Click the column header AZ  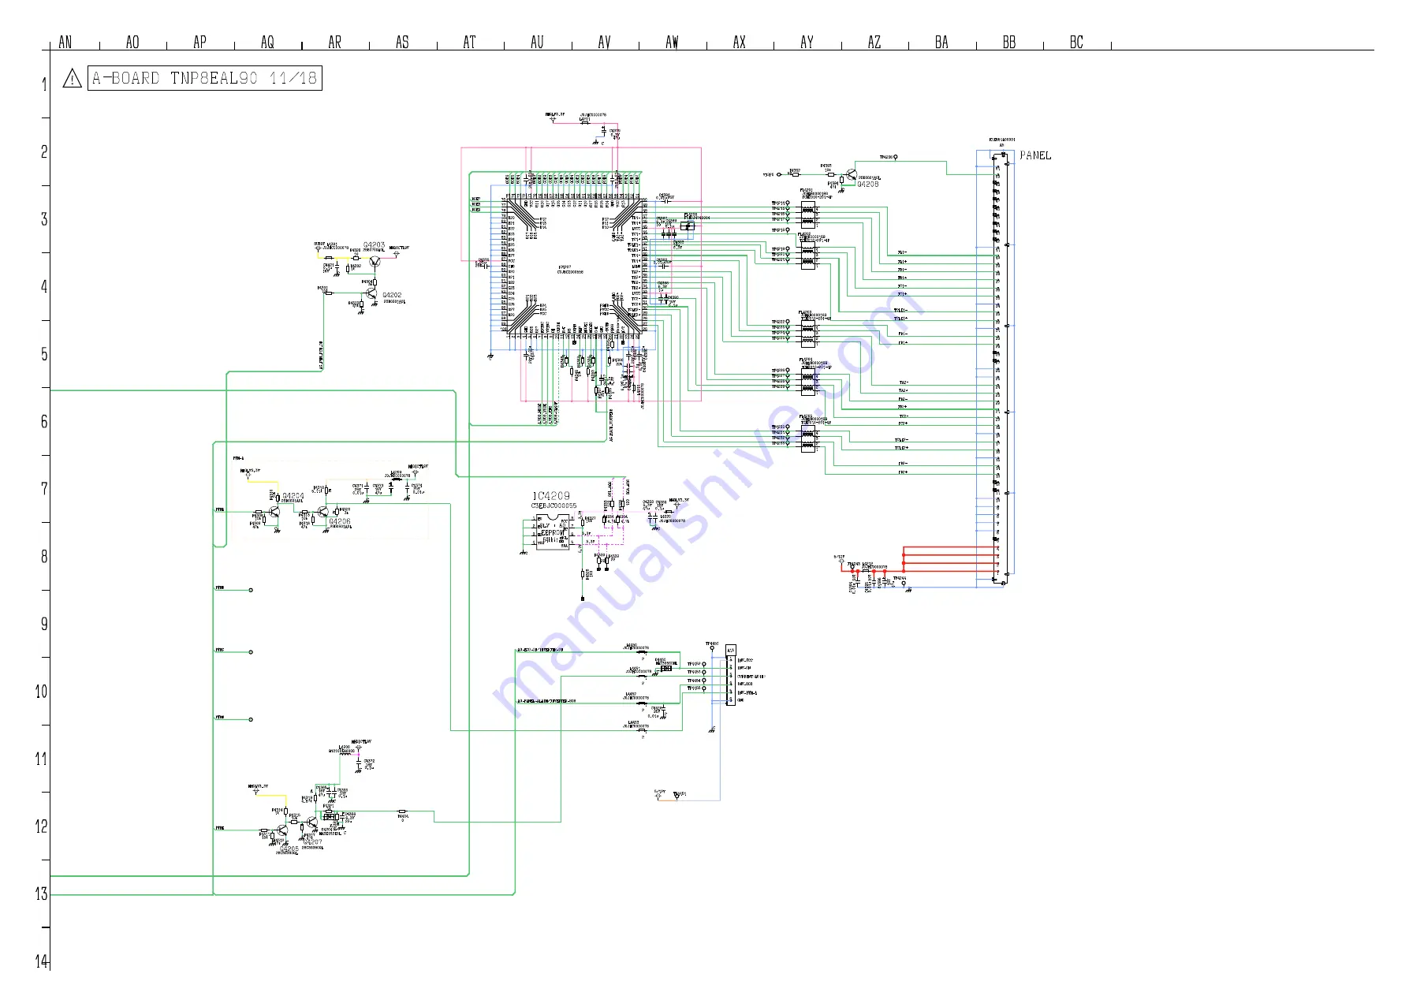[874, 42]
